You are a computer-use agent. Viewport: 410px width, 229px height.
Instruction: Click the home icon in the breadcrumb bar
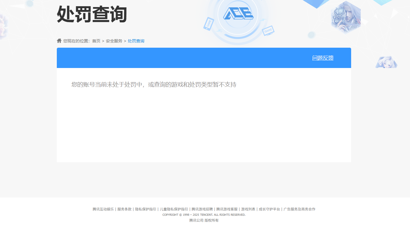pyautogui.click(x=59, y=40)
